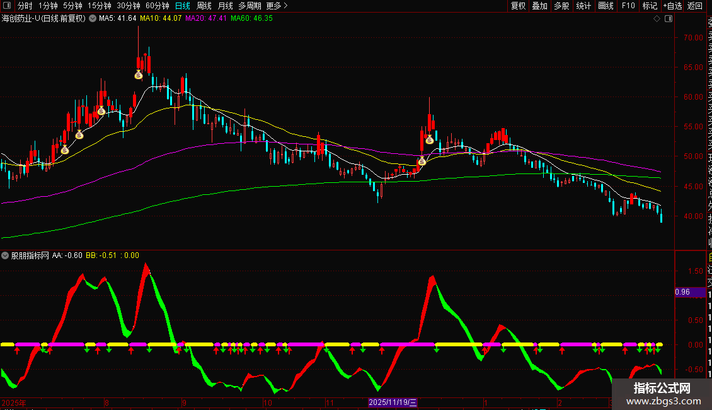Click the 返回 back button
The height and width of the screenshot is (410, 712).
coord(695,6)
